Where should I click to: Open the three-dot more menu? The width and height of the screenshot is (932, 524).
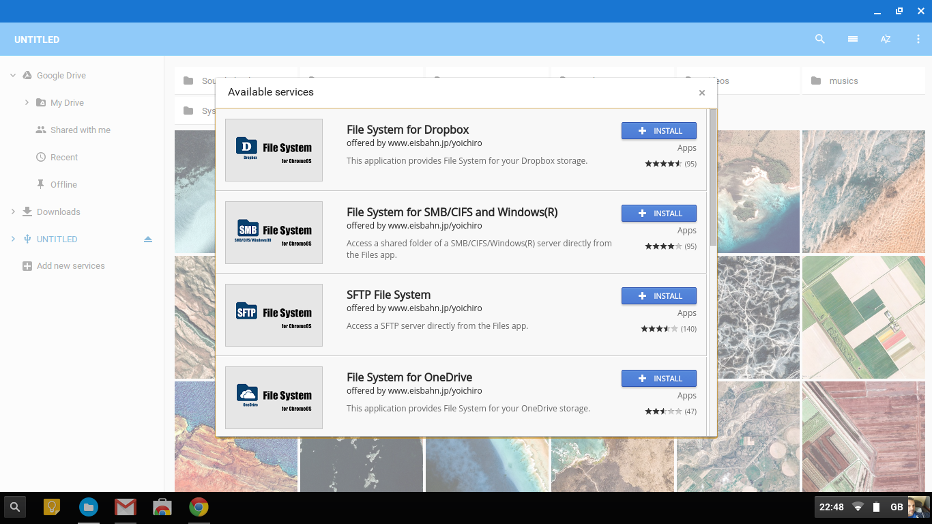pyautogui.click(x=918, y=40)
